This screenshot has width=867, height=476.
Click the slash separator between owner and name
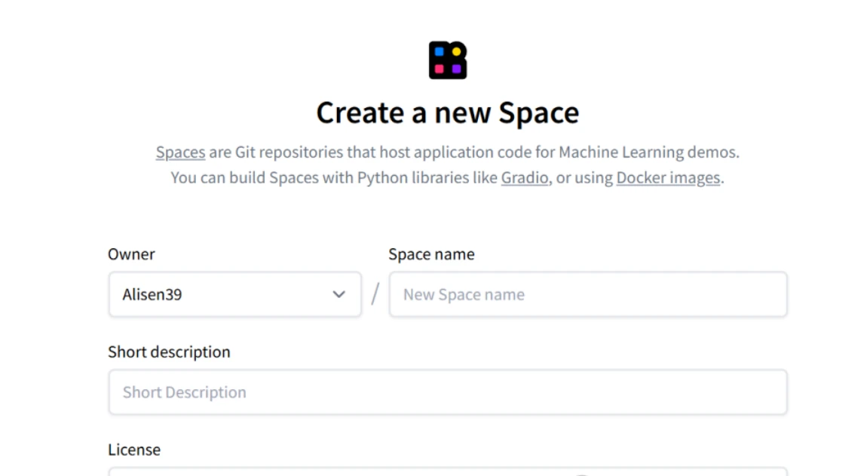pos(375,294)
